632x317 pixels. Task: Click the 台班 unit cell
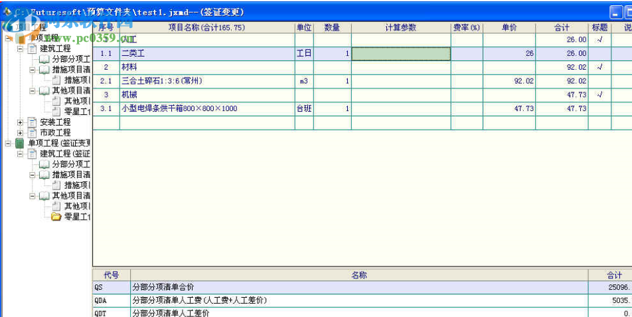click(304, 108)
